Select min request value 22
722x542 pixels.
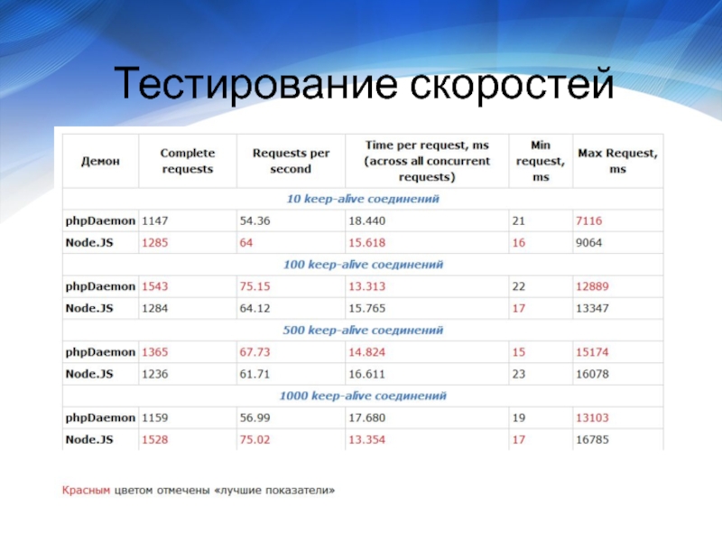point(518,286)
